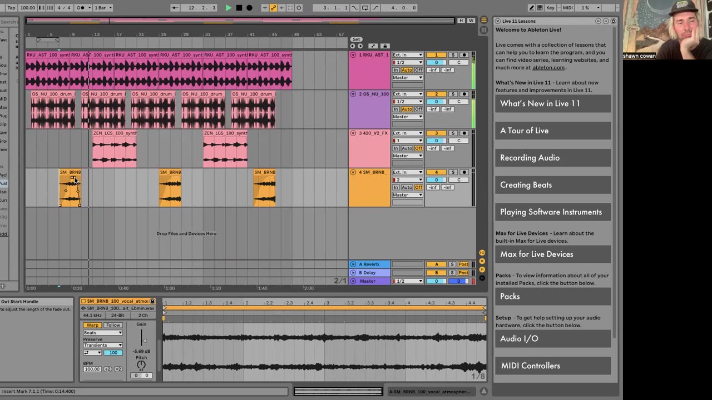Open the Key map mode switch
The image size is (712, 400).
click(x=550, y=8)
